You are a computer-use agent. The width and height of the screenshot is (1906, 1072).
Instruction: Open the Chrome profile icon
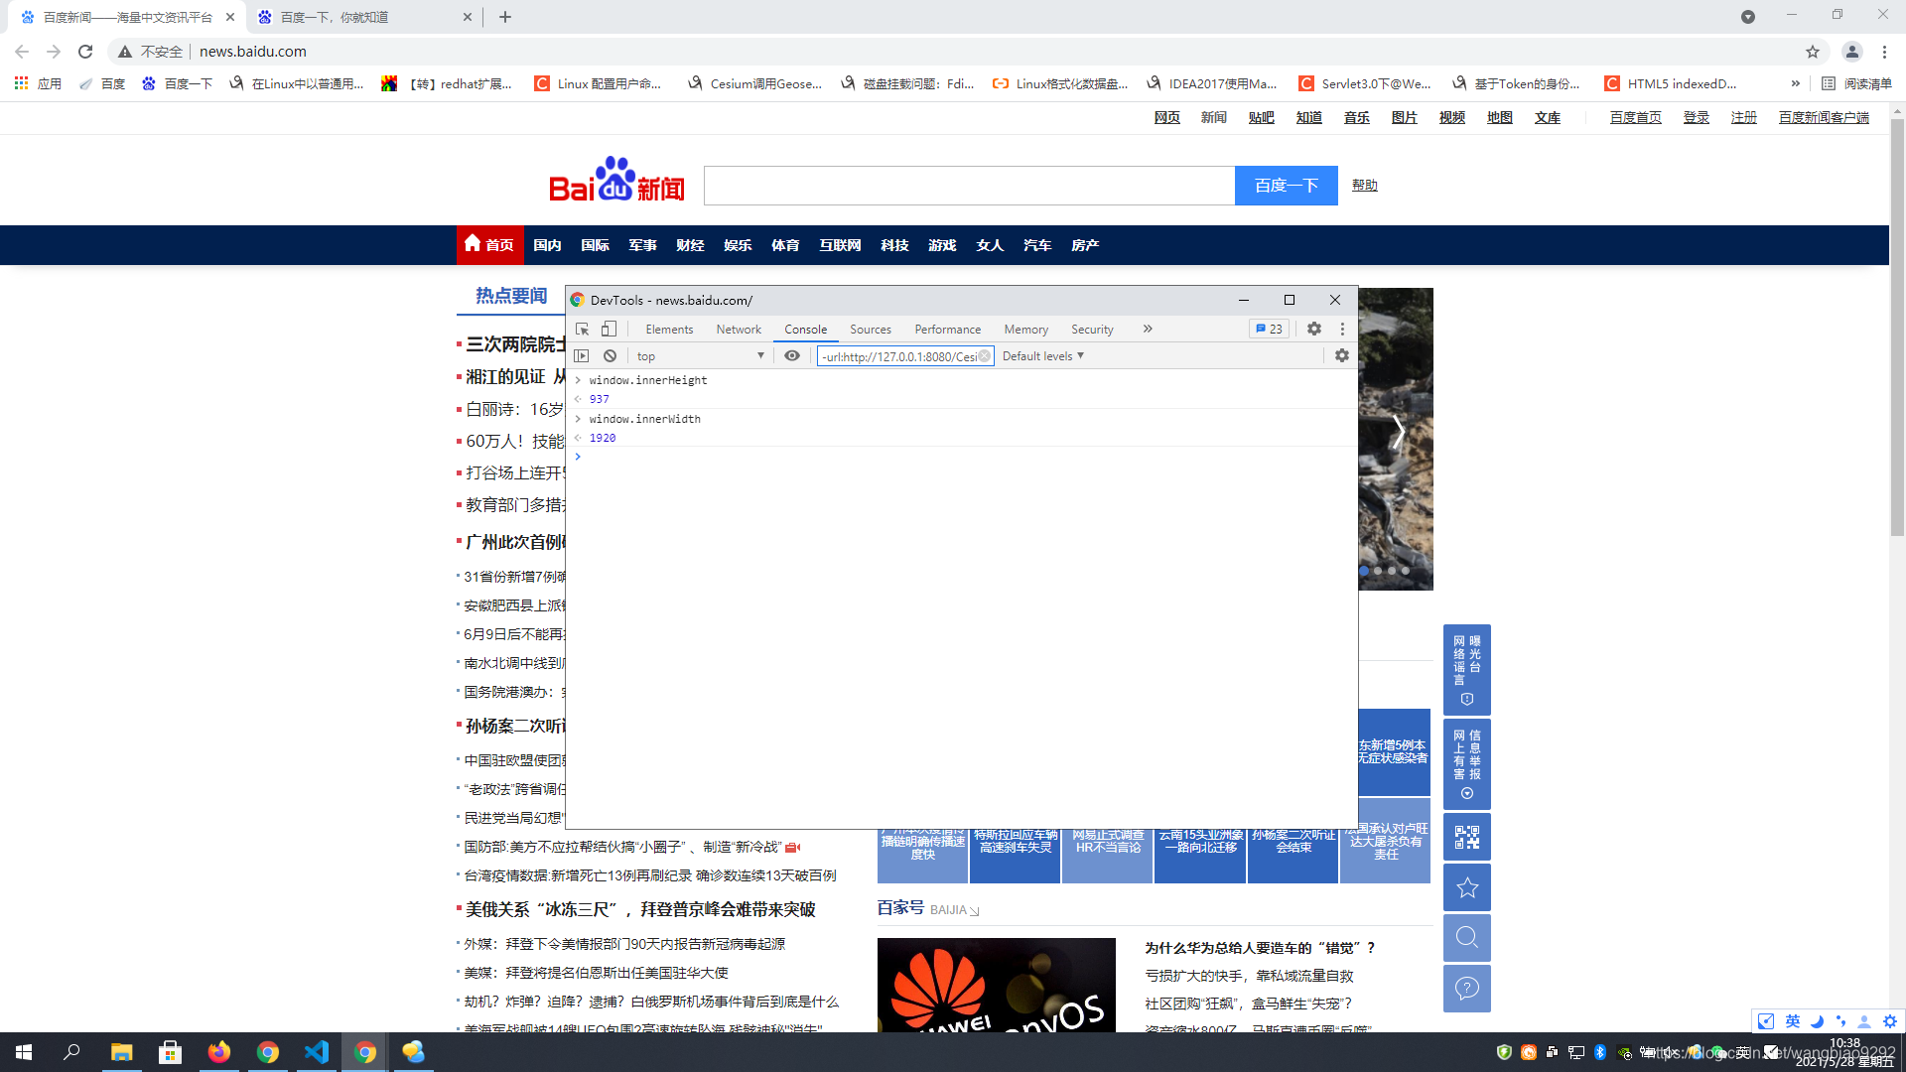click(x=1851, y=52)
